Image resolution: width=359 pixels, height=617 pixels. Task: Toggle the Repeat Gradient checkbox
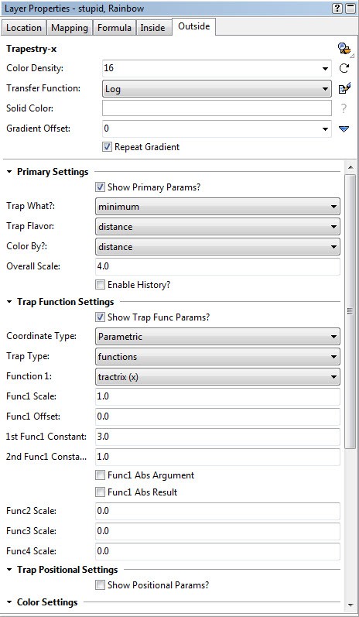[107, 147]
